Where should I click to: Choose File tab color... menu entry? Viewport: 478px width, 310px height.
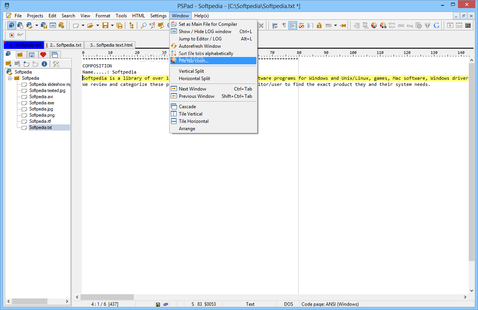213,61
